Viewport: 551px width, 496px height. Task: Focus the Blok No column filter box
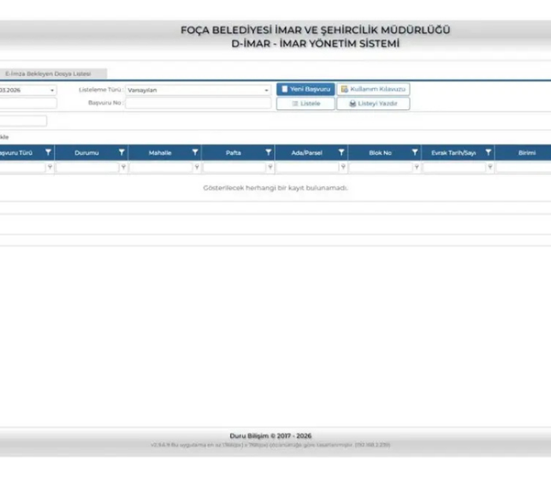click(x=381, y=168)
